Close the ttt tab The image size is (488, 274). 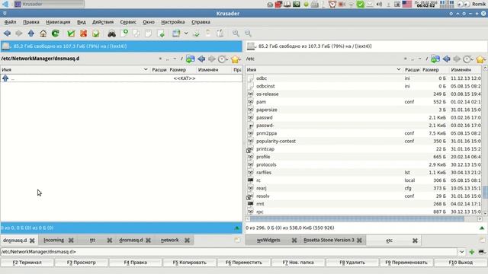point(110,241)
